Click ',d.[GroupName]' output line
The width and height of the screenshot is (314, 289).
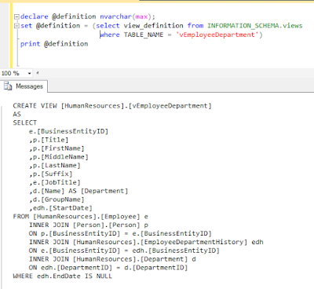(x=57, y=199)
